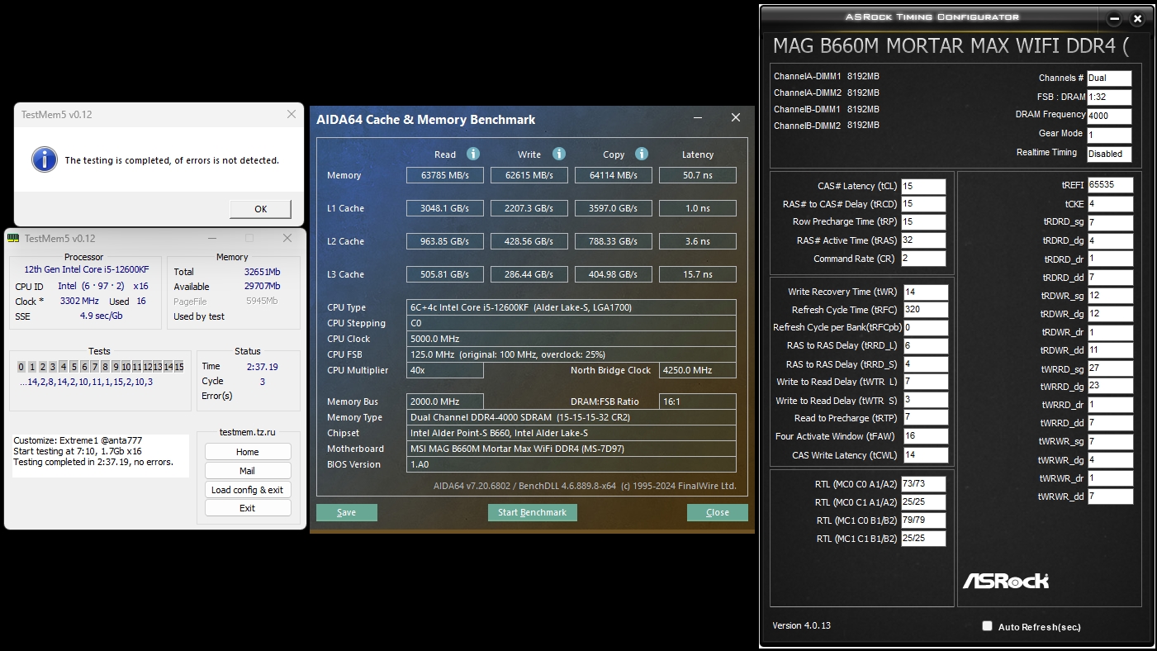Click the Four Activate Window (tFAW) field
This screenshot has width=1157, height=651.
926,436
